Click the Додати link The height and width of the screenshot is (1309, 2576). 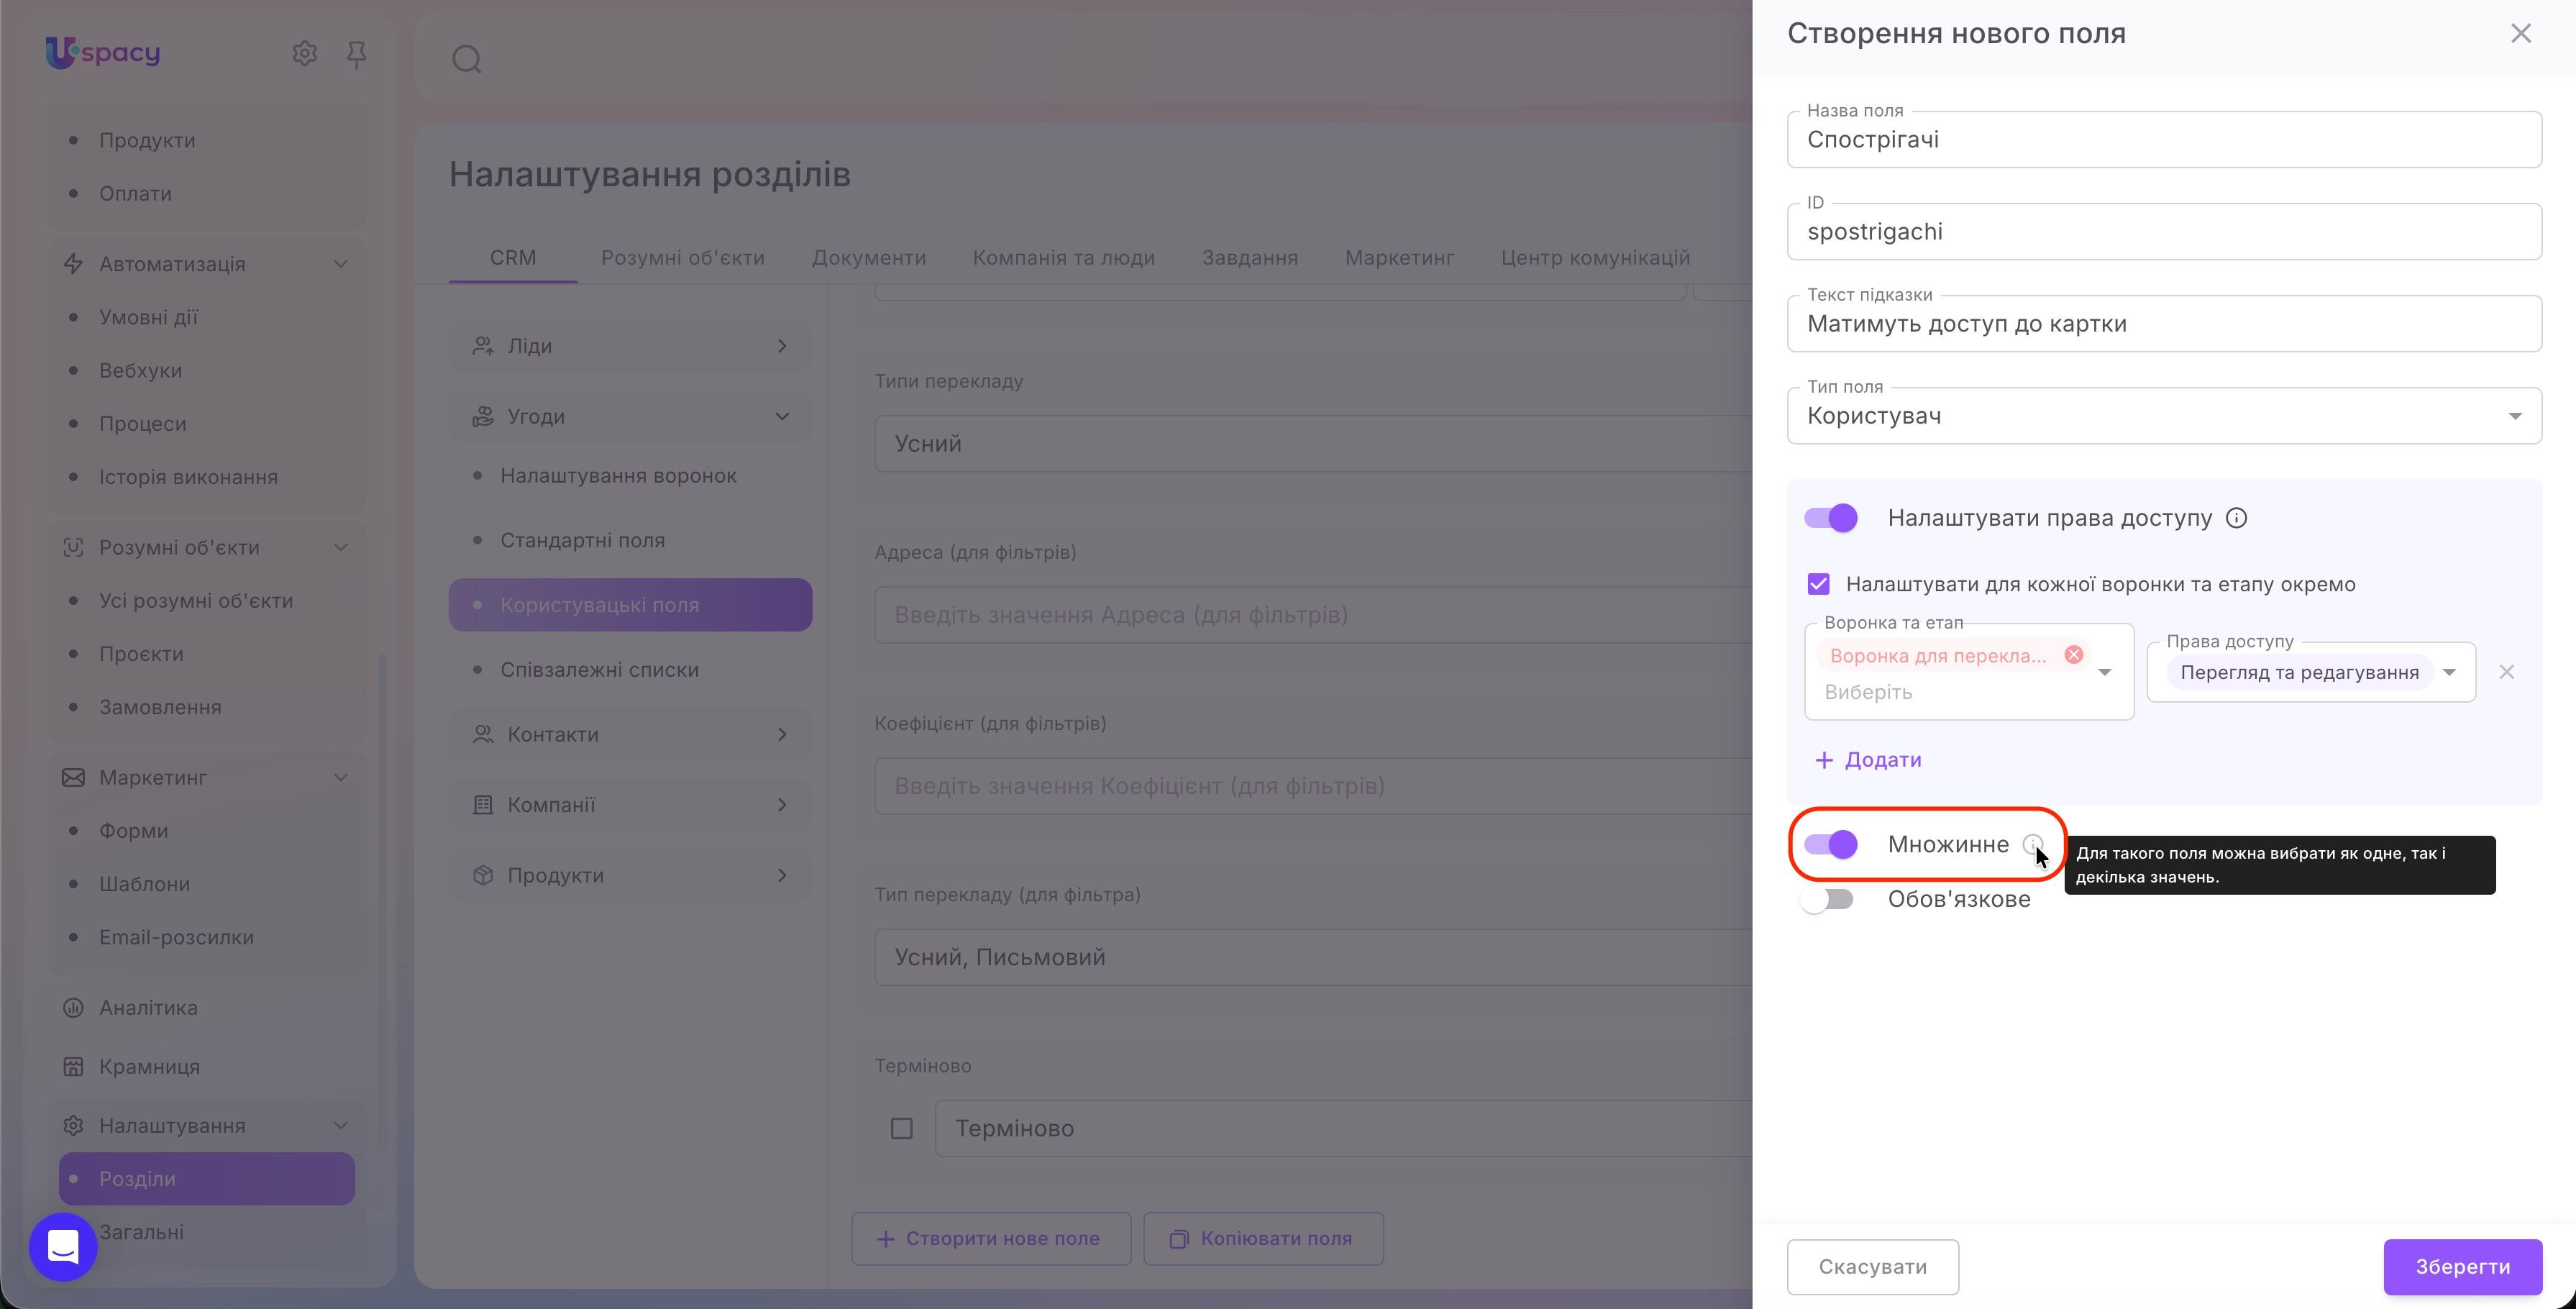(1868, 760)
